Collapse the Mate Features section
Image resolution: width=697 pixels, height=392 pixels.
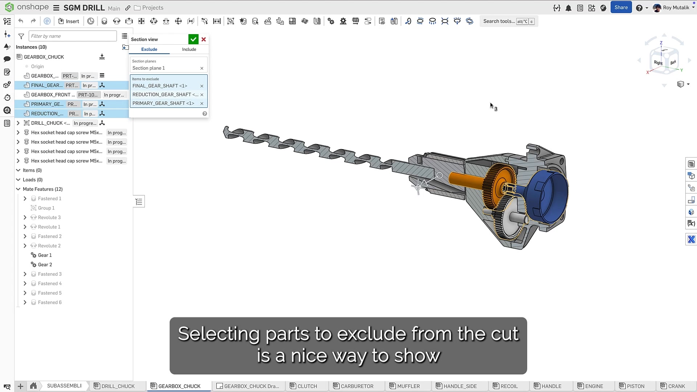[x=18, y=189]
